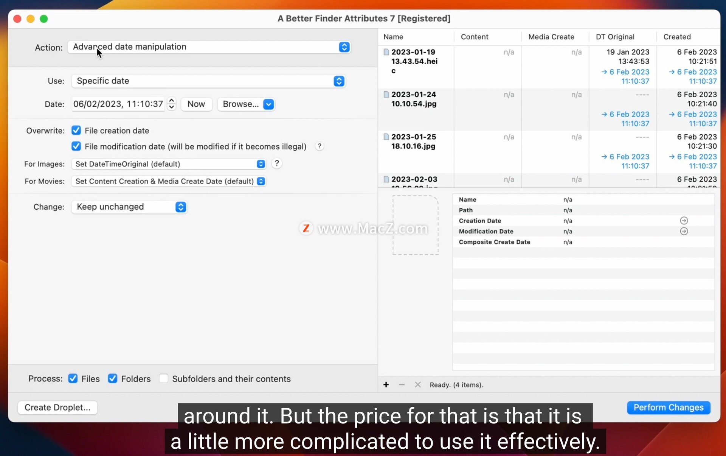Click the Browse button
The width and height of the screenshot is (726, 456).
[x=240, y=104]
